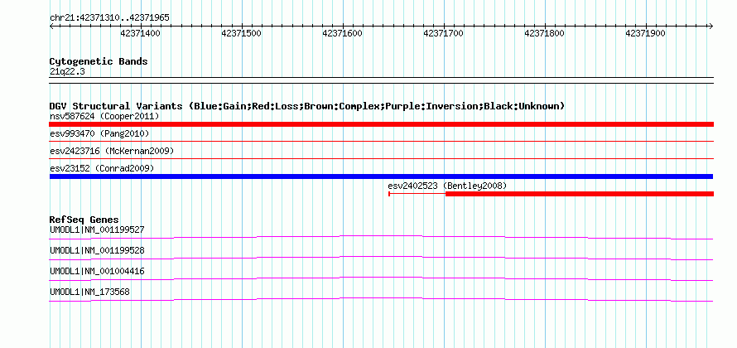
Task: Click the 21q22.3 band label
Action: click(x=67, y=72)
